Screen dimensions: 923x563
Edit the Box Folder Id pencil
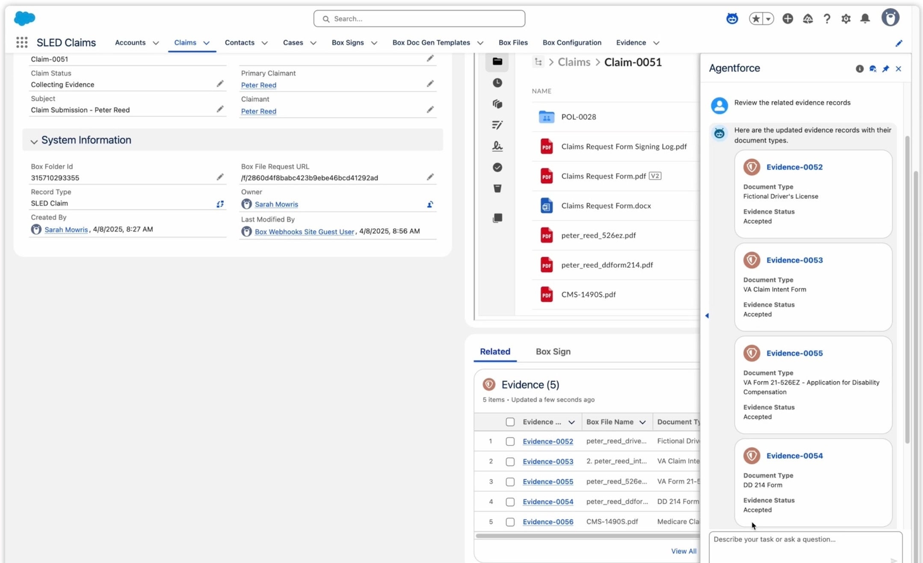pyautogui.click(x=220, y=177)
